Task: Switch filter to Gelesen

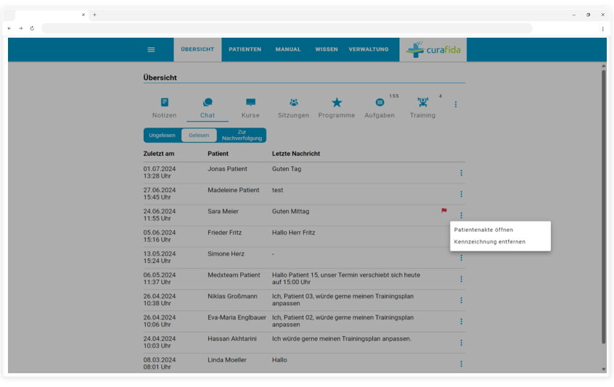Action: (x=199, y=136)
